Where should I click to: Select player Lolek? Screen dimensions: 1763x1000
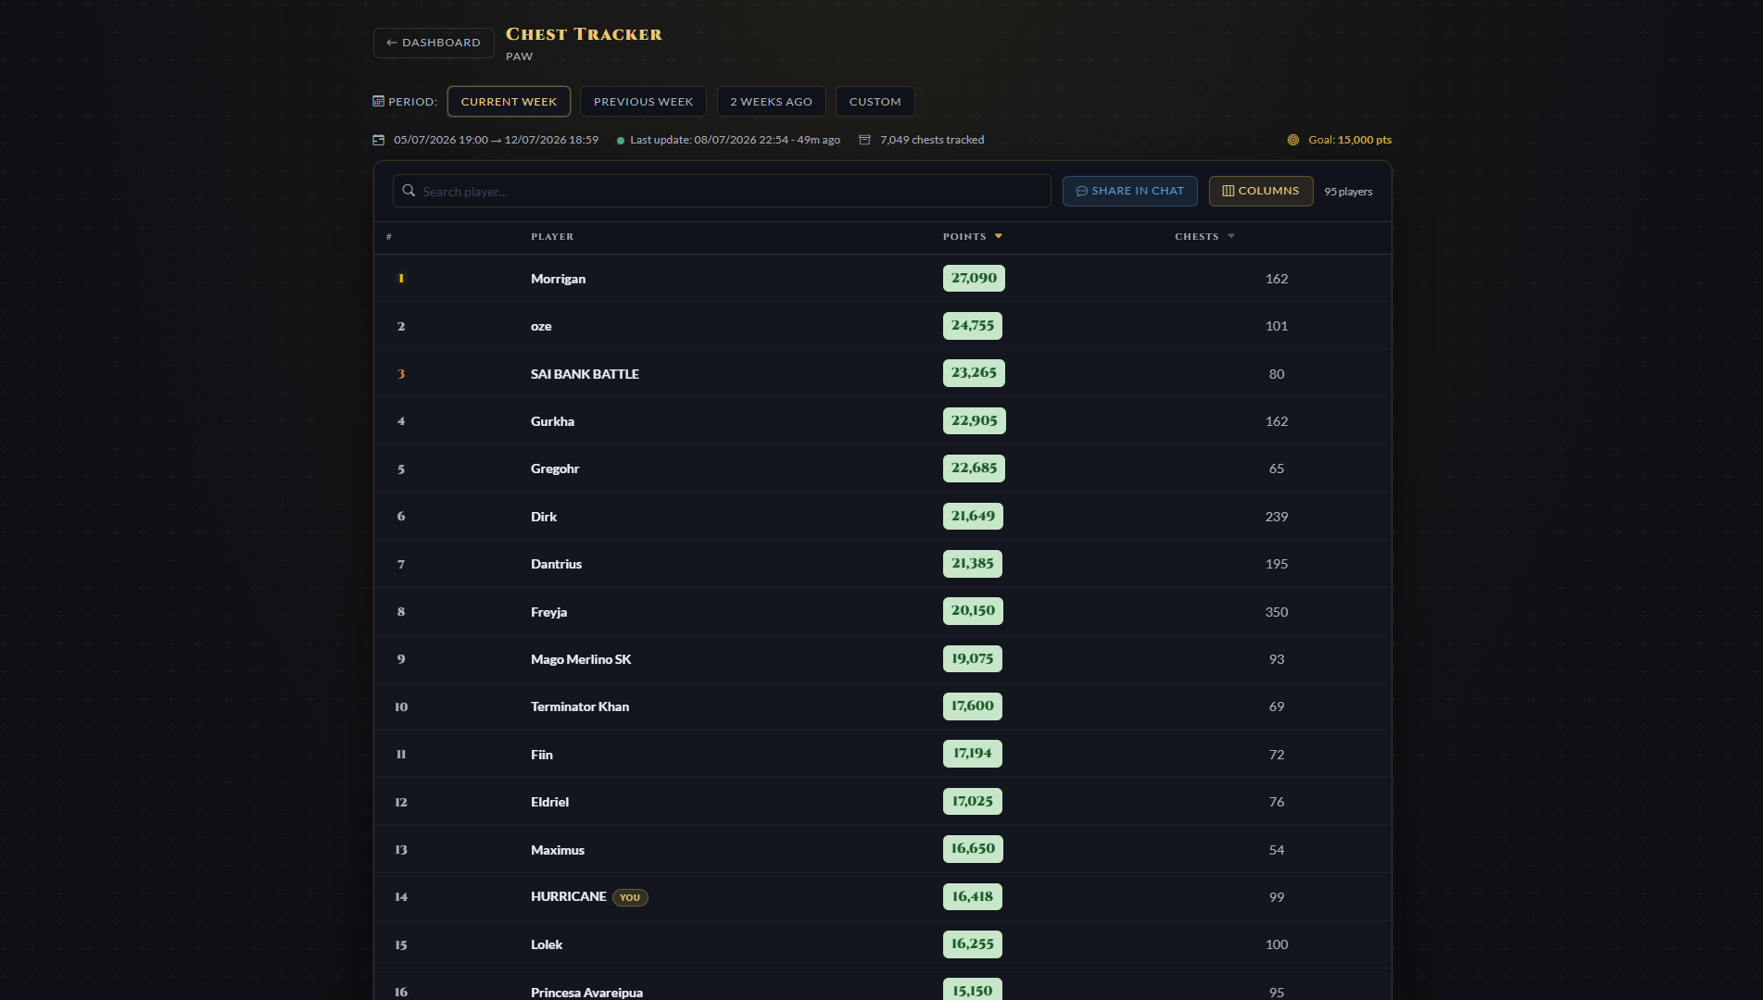click(x=547, y=944)
